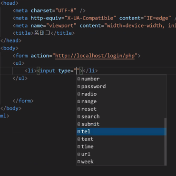Click the 'input' tag name
This screenshot has width=176, height=176.
click(x=48, y=71)
